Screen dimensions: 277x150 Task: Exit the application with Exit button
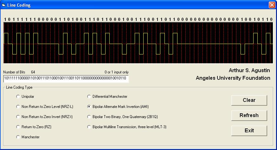pos(249,130)
